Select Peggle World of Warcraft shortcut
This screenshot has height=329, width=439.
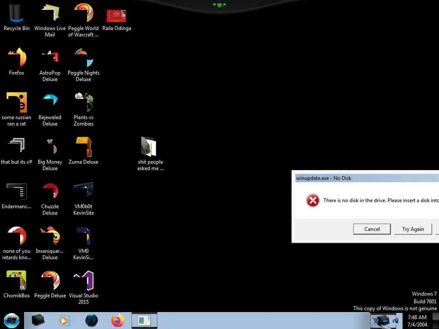pos(84,20)
